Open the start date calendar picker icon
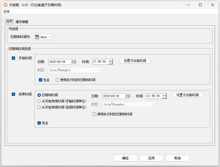Screen dimensions: 220x167 (74, 62)
